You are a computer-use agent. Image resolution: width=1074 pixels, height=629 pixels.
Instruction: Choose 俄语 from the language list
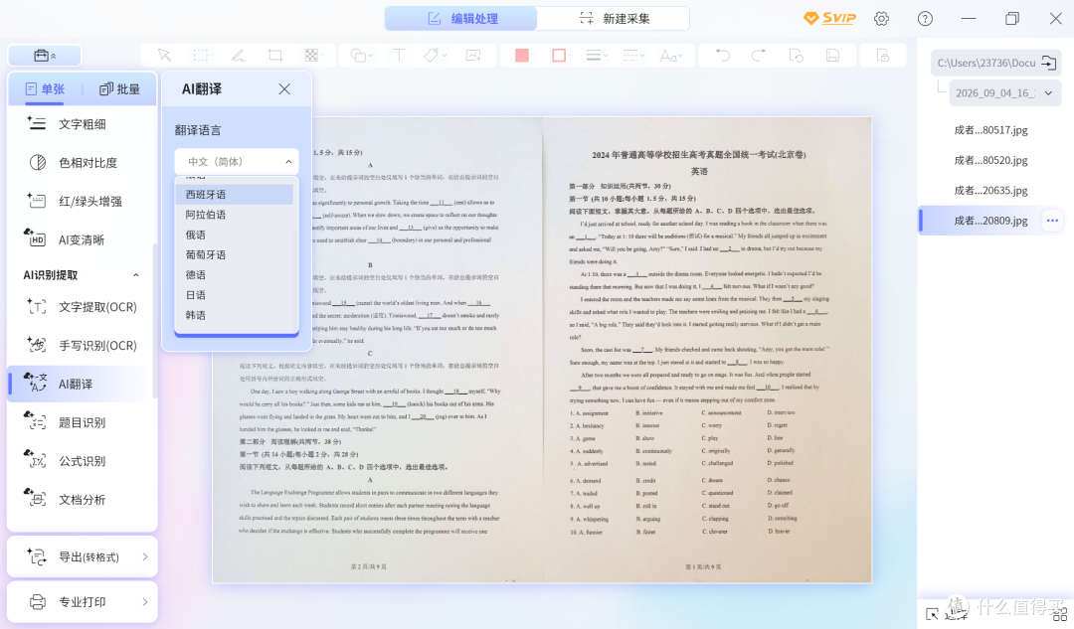pyautogui.click(x=235, y=235)
